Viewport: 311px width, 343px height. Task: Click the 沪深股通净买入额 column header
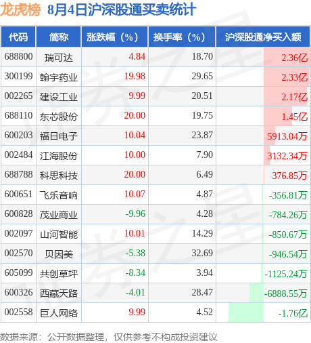pyautogui.click(x=263, y=37)
